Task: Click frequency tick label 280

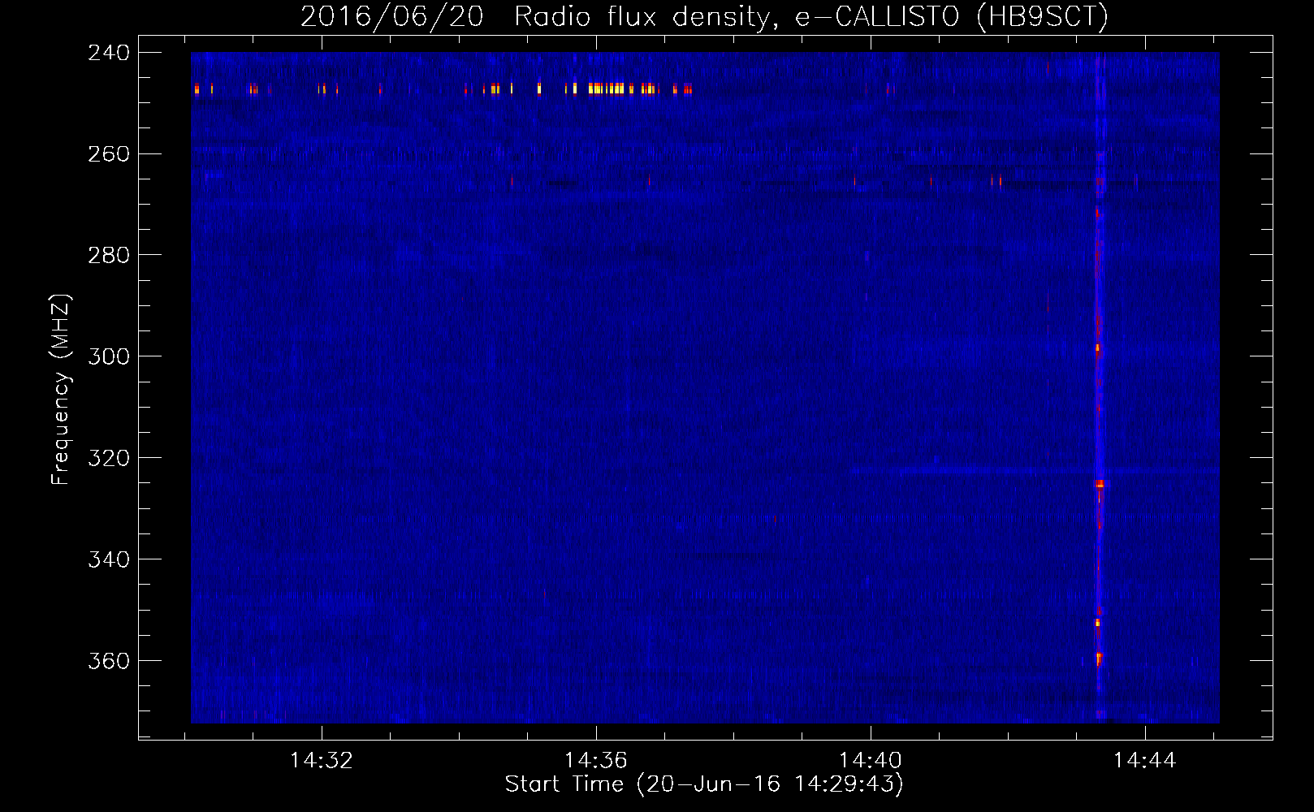Action: click(109, 256)
